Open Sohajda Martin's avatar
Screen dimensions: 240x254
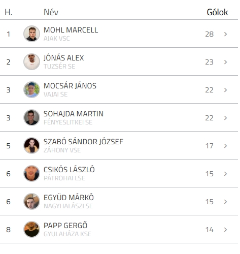31,117
